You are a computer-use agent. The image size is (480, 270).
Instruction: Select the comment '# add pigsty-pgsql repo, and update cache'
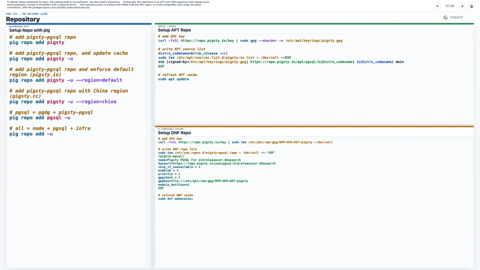click(x=69, y=53)
